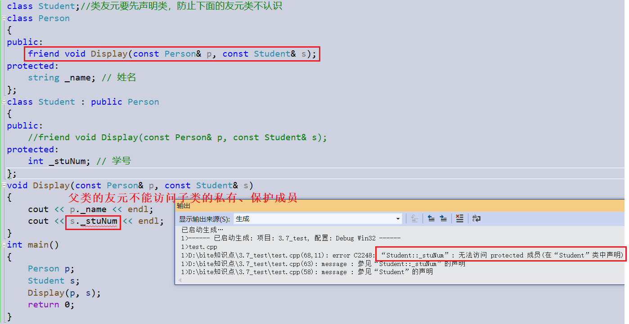The image size is (629, 324).
Task: Click output message line for test.cpp(58)
Action: [307, 272]
